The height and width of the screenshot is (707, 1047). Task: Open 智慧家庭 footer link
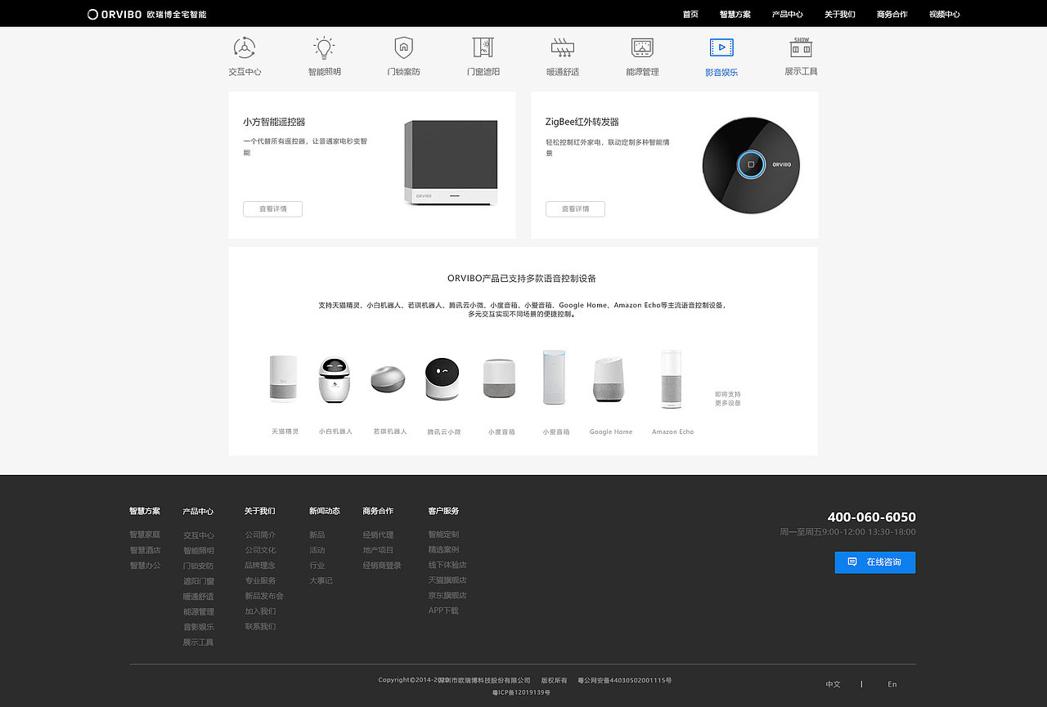pyautogui.click(x=145, y=535)
